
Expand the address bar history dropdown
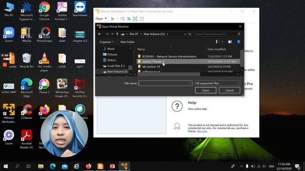[x=185, y=34]
